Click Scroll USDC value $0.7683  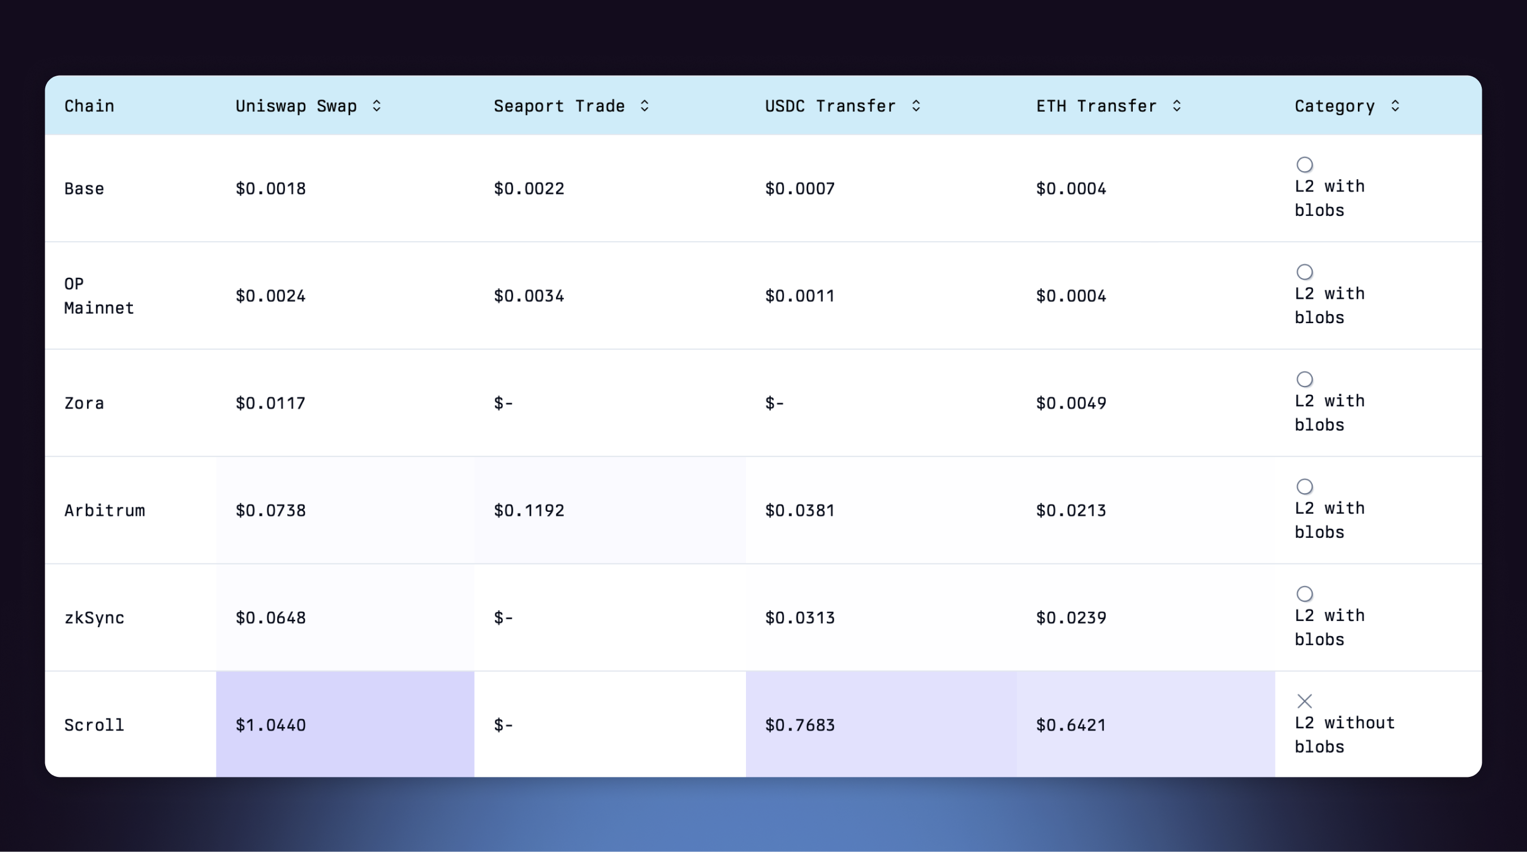click(800, 725)
